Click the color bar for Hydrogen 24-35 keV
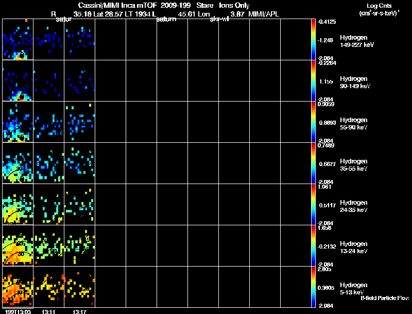412x314 pixels. pos(313,204)
